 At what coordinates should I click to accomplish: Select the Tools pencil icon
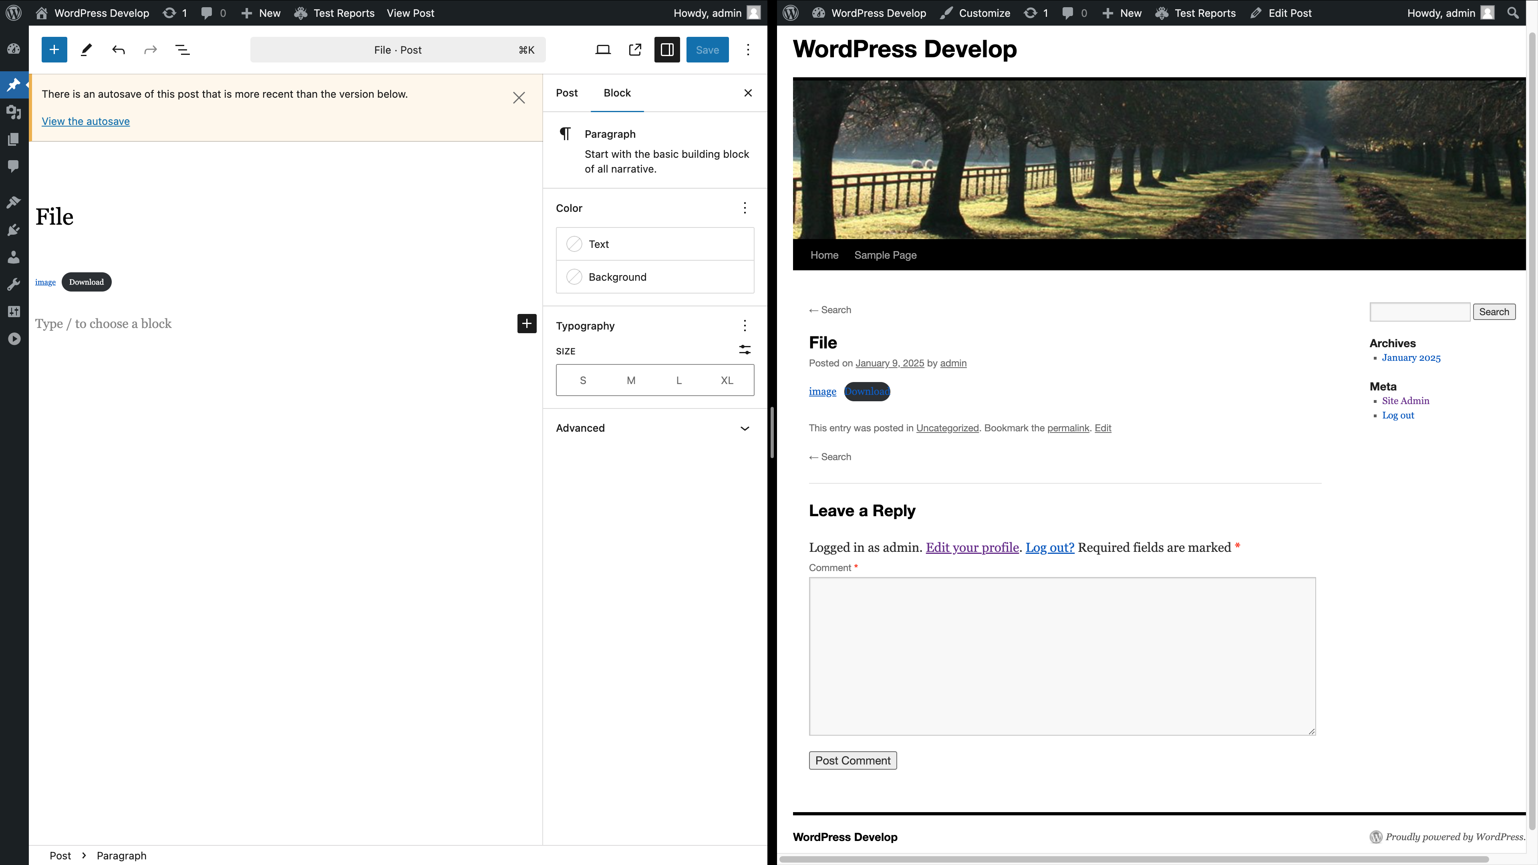[x=86, y=50]
